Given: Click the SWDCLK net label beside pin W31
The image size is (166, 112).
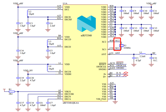Looking at the screenshot, I should 121,65.
